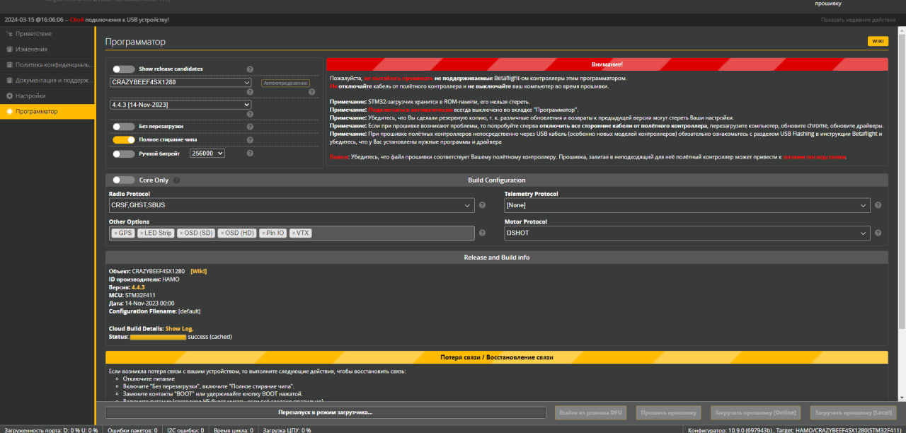Enable the Ручной битрейт switch
Screen dimensions: 906x433
(x=123, y=153)
